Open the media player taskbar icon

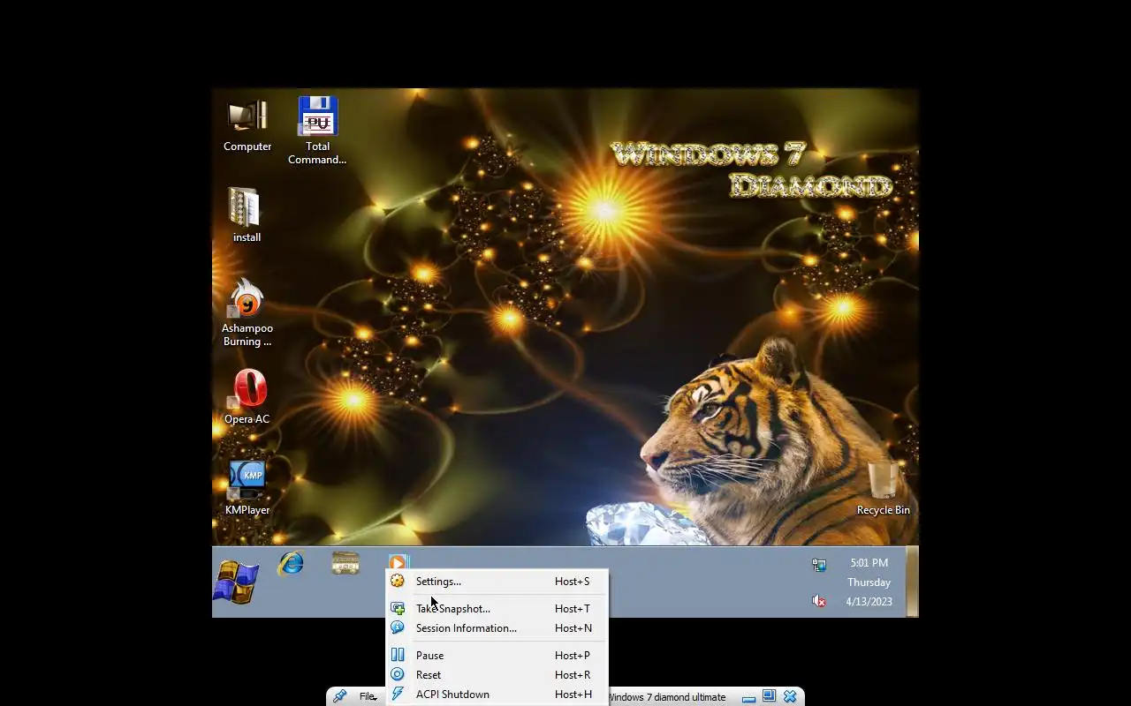pyautogui.click(x=399, y=561)
